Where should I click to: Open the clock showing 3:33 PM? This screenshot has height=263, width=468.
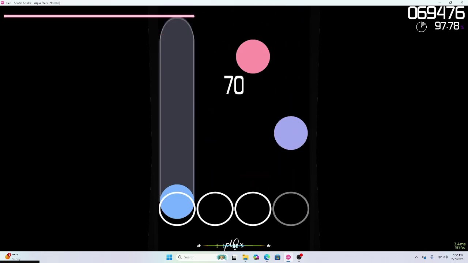click(x=458, y=257)
